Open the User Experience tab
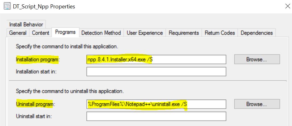292x126 pixels. pos(145,33)
